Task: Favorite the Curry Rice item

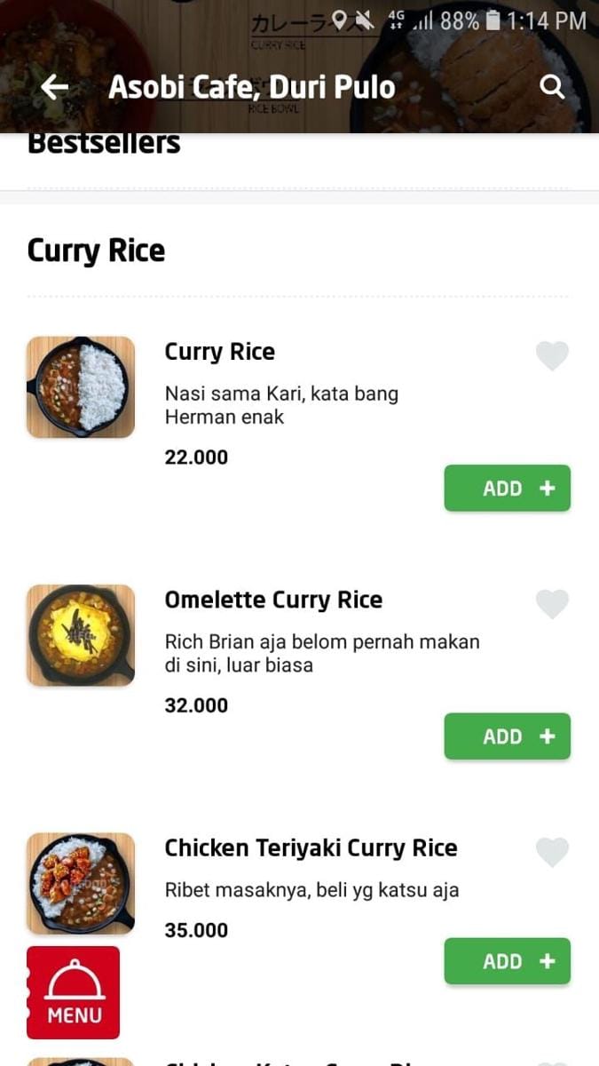Action: tap(552, 355)
